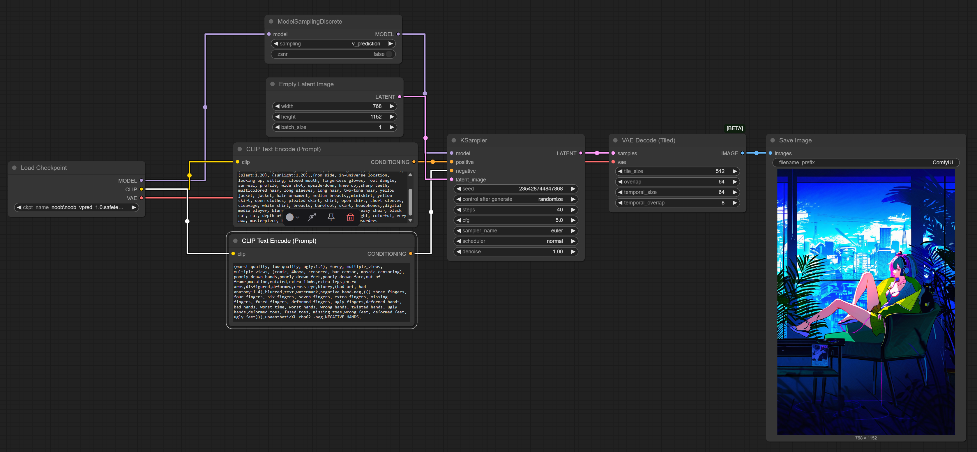Collapse the selected lower CLIP Text Encode node dot
This screenshot has width=977, height=452.
(235, 241)
